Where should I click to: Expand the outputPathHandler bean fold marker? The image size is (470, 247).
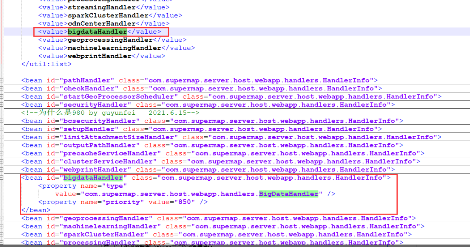(x=2, y=145)
